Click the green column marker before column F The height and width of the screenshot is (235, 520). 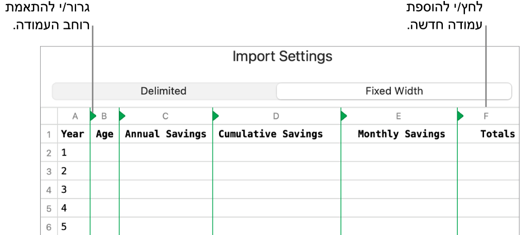pos(460,116)
